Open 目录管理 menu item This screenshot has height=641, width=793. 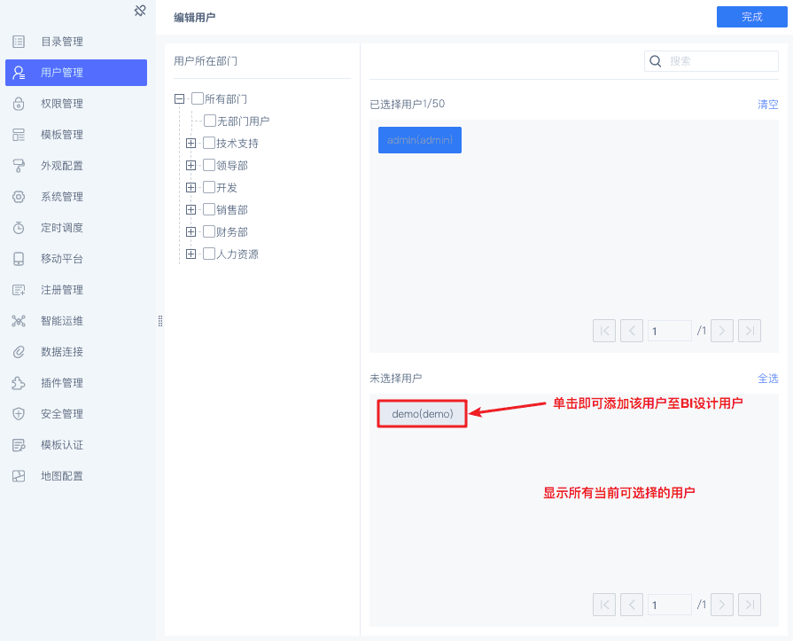coord(76,42)
